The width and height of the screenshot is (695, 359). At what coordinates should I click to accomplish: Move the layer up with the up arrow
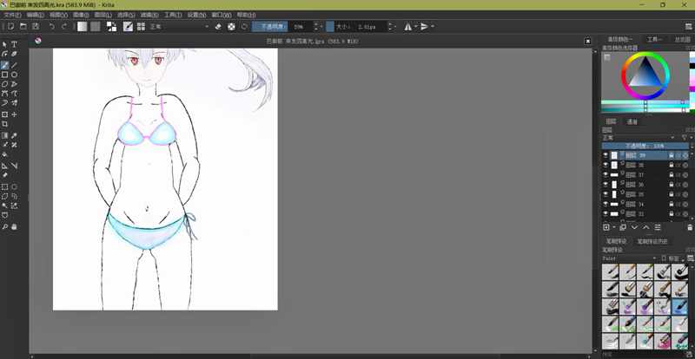645,227
